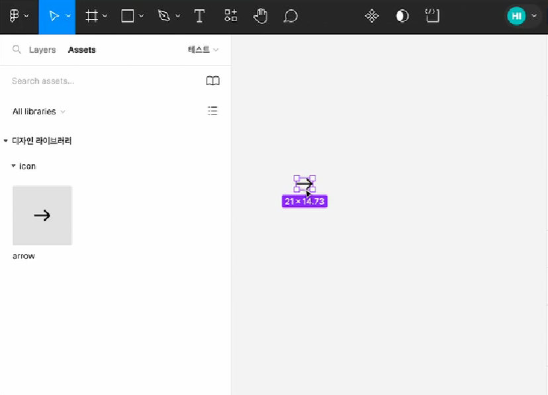Select the arrow component thumbnail

(x=42, y=216)
